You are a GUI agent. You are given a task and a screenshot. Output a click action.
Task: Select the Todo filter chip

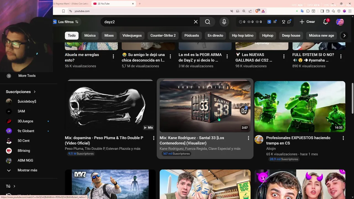[x=72, y=35]
